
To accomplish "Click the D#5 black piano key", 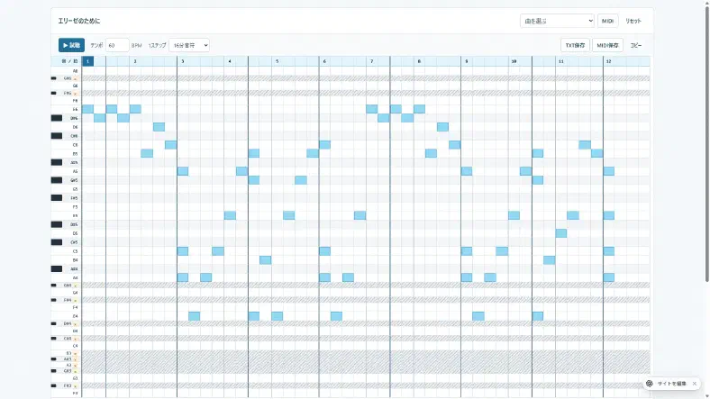I will tap(57, 224).
